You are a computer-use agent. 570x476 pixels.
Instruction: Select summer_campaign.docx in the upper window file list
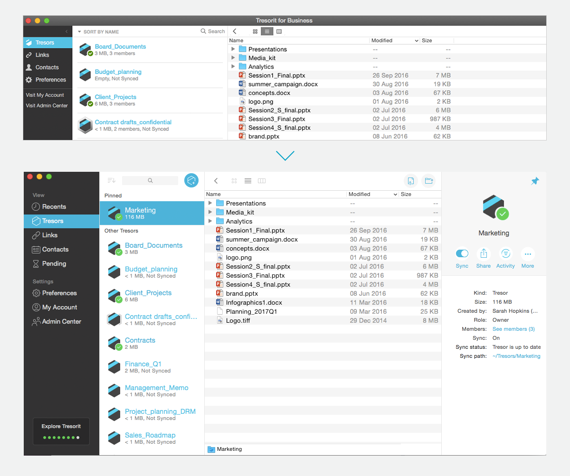tap(387, 84)
